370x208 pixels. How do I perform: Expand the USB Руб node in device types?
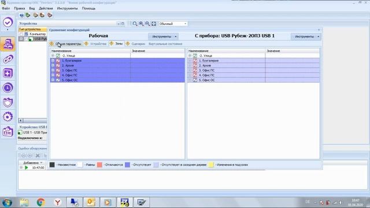pyautogui.click(x=21, y=39)
